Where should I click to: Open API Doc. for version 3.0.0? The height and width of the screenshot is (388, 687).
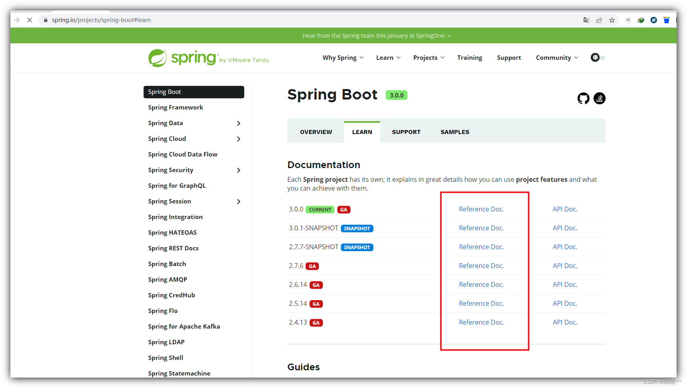pyautogui.click(x=565, y=209)
